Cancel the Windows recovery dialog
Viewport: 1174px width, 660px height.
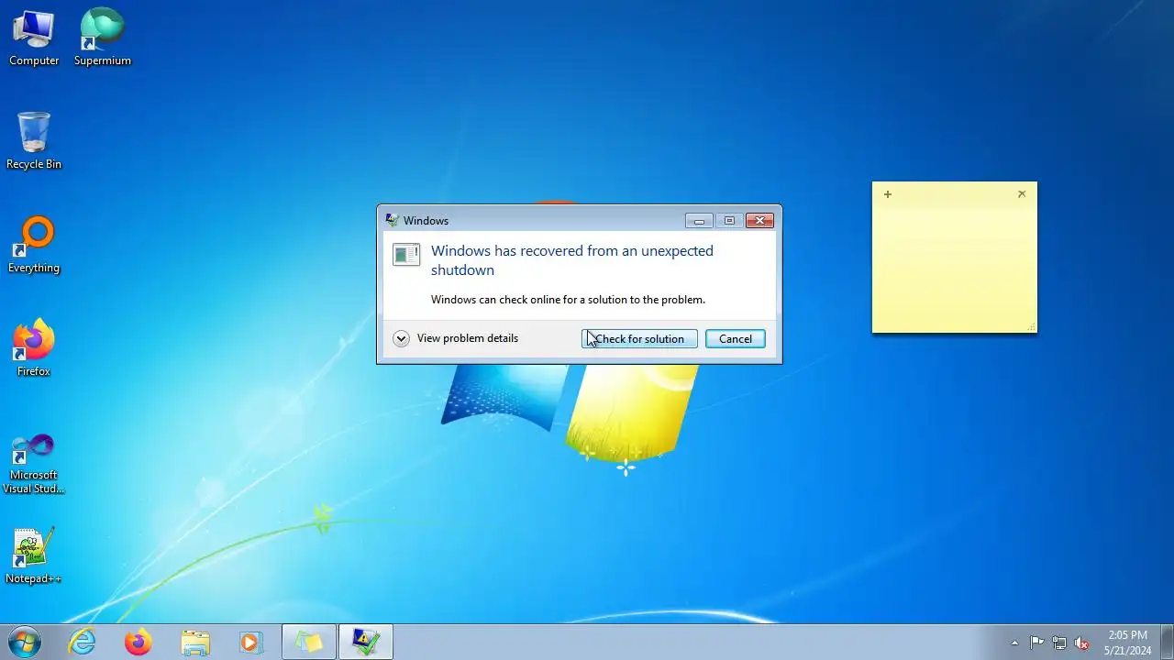coord(736,339)
